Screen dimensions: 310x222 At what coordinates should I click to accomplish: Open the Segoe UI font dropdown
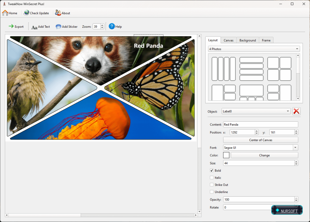coord(260,147)
